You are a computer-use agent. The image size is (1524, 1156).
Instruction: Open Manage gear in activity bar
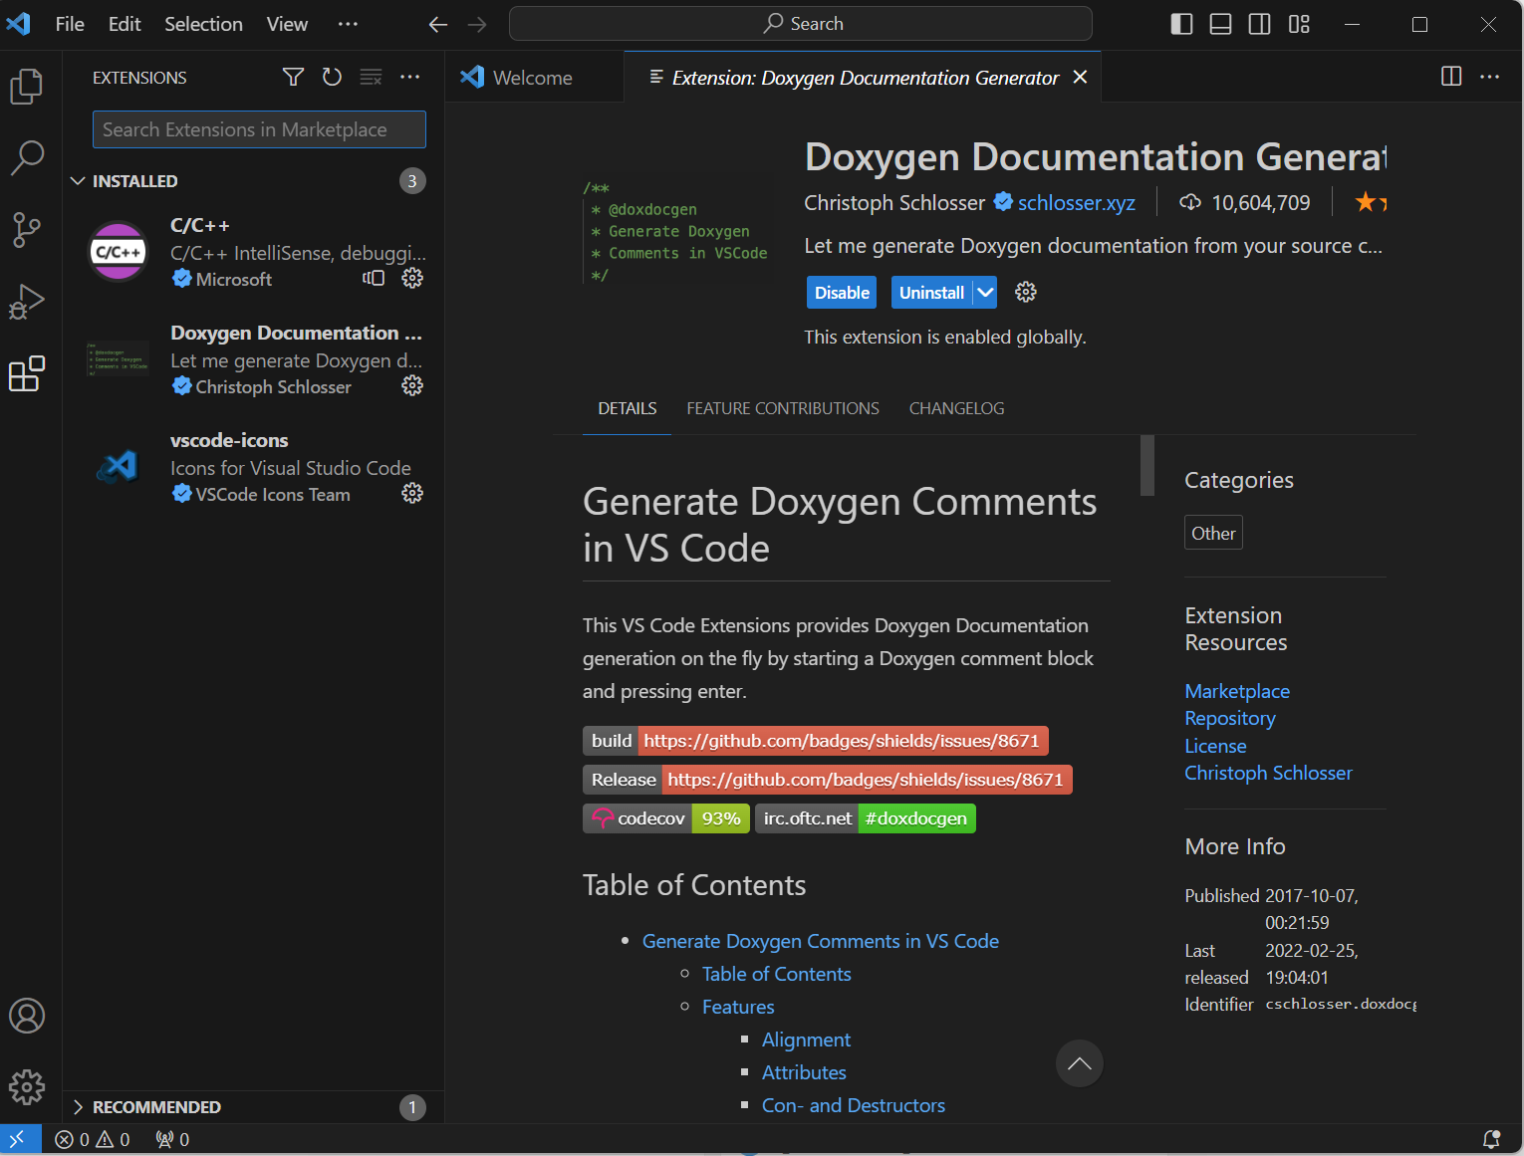(27, 1087)
